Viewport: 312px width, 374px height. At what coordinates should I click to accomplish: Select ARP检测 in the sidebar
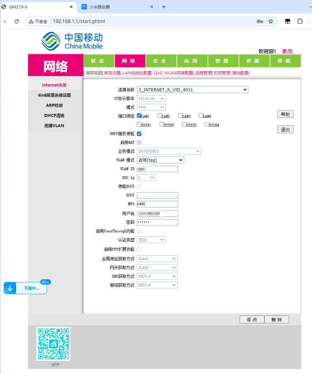click(55, 105)
